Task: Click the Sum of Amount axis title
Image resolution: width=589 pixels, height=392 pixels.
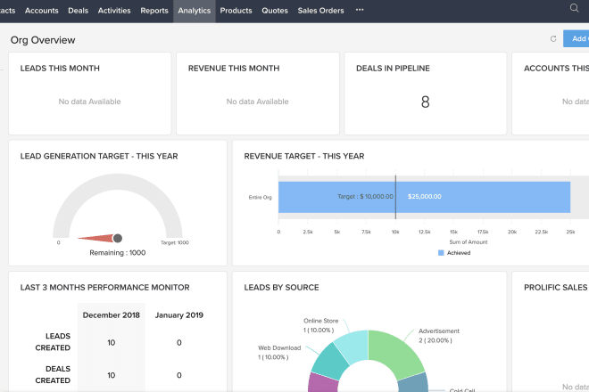Action: 469,242
